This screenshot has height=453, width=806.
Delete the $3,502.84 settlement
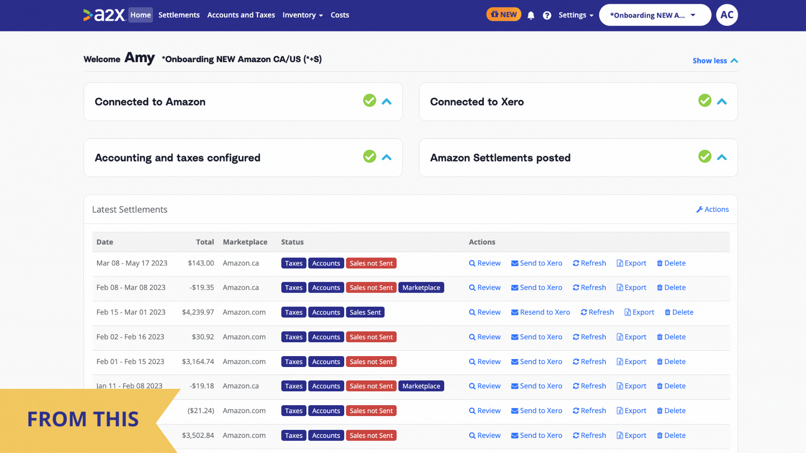tap(671, 436)
